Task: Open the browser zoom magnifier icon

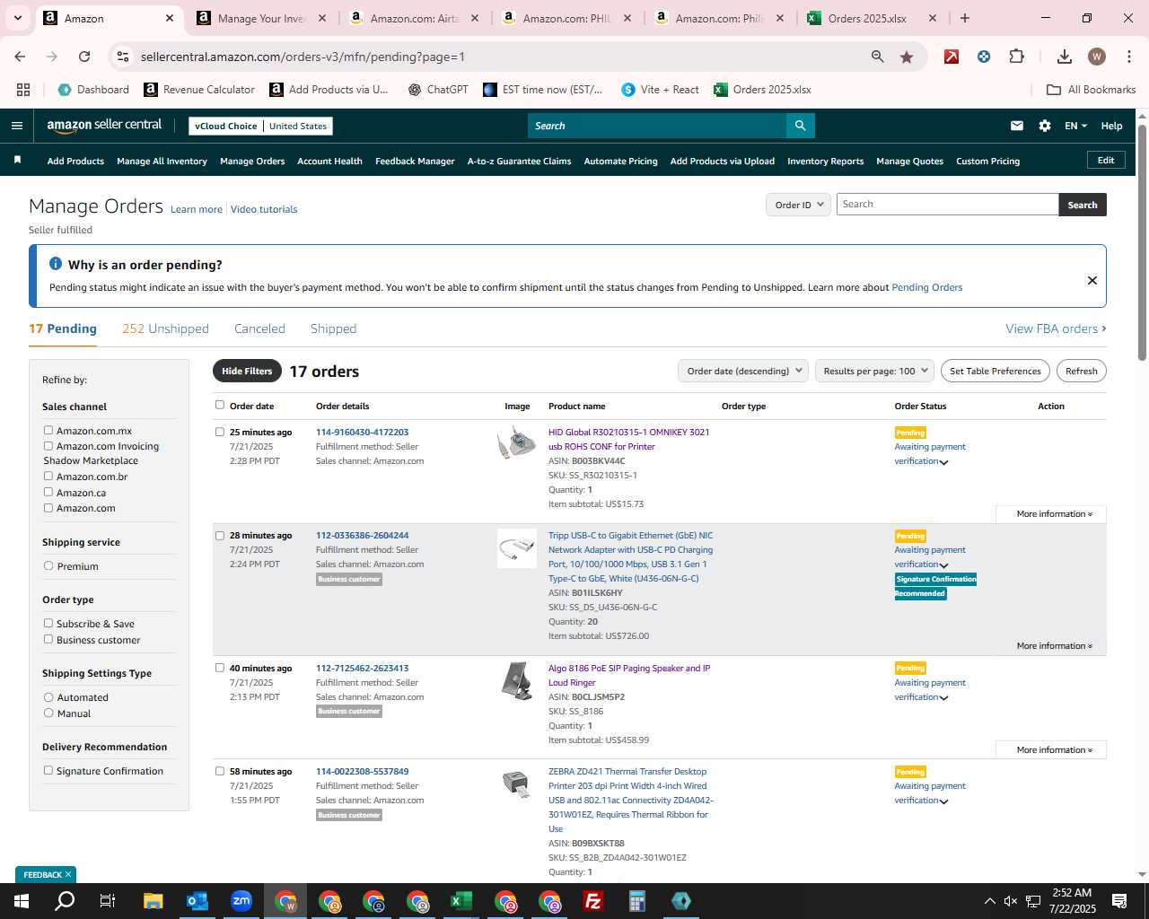Action: point(877,57)
